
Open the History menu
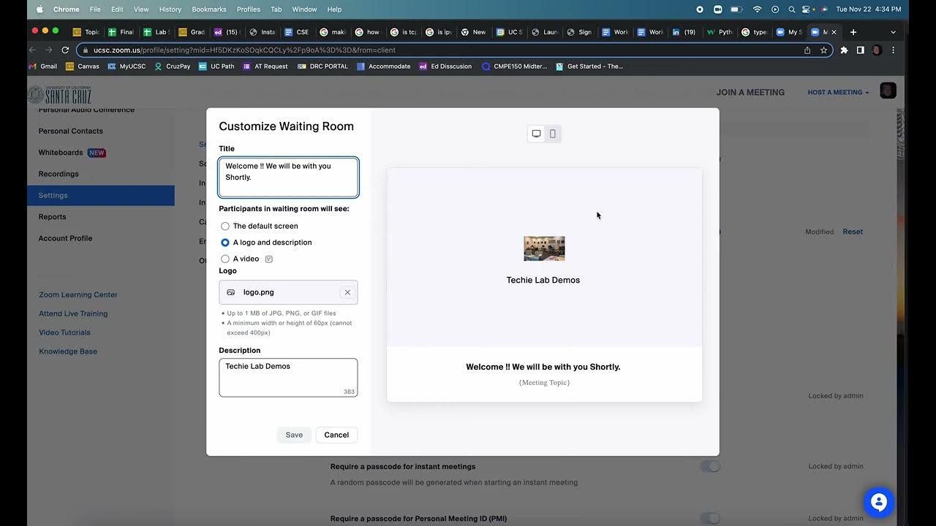tap(170, 9)
